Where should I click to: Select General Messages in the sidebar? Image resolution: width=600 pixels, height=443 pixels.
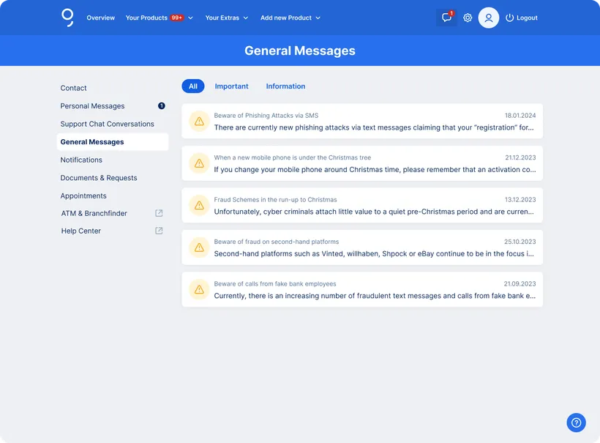click(113, 142)
